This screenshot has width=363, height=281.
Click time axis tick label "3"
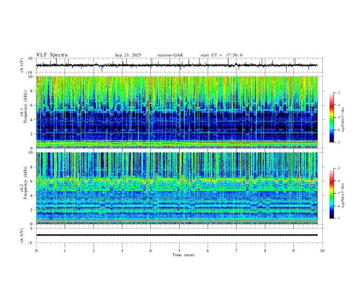tap(122, 251)
